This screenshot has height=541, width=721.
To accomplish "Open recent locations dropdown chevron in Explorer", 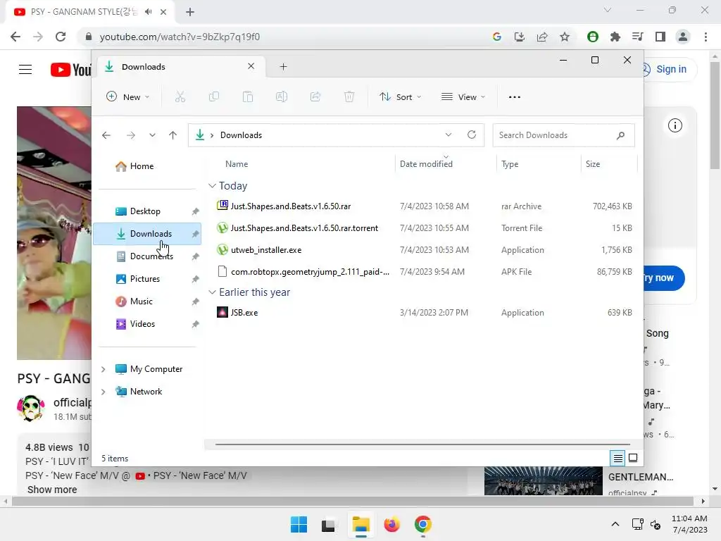I will click(152, 135).
